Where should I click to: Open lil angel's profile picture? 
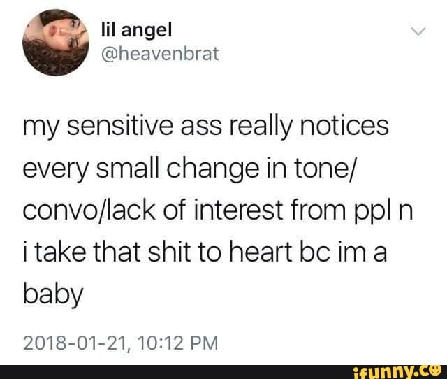[x=56, y=43]
